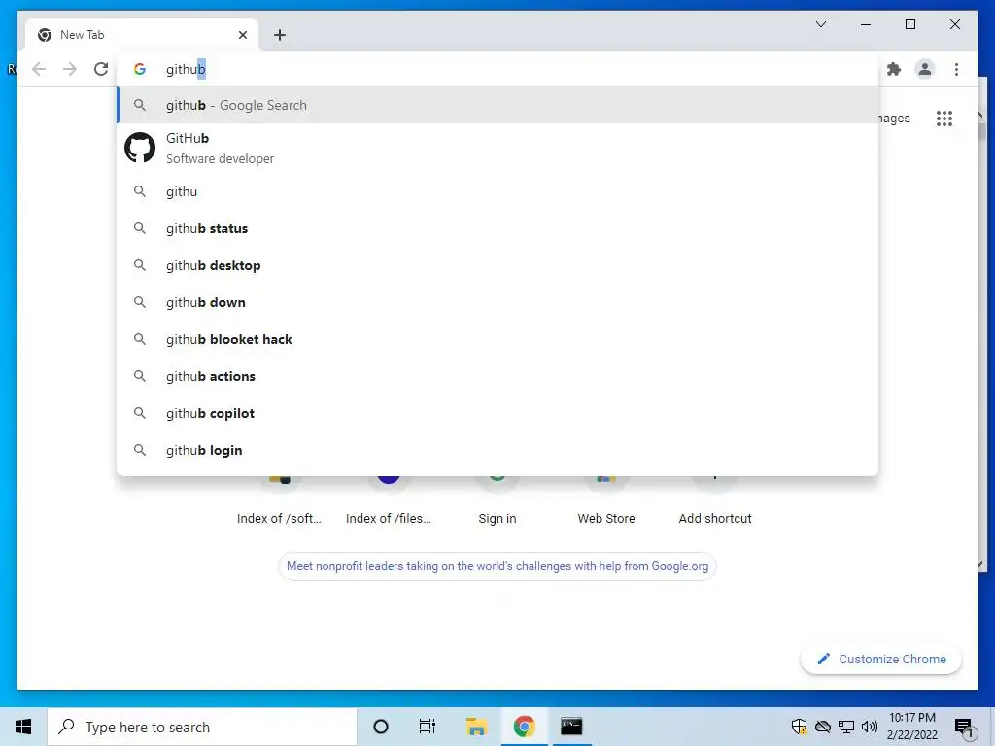Click the reload page icon
This screenshot has height=746, width=995.
click(x=101, y=69)
